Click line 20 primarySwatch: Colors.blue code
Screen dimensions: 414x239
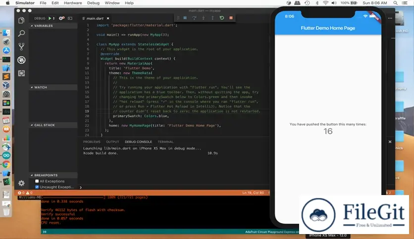(x=141, y=116)
